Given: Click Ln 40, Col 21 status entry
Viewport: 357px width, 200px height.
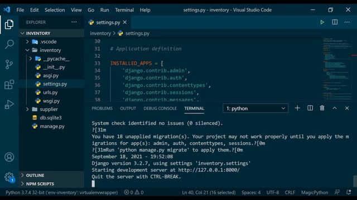Looking at the screenshot, I should (x=209, y=192).
